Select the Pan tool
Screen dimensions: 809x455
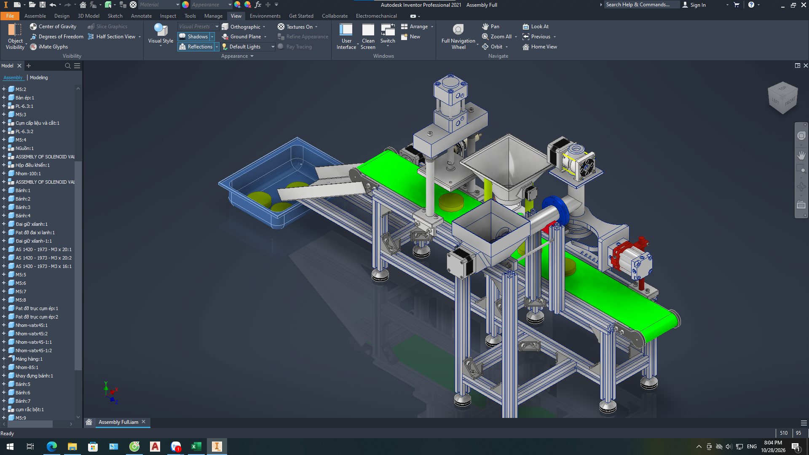(x=490, y=27)
